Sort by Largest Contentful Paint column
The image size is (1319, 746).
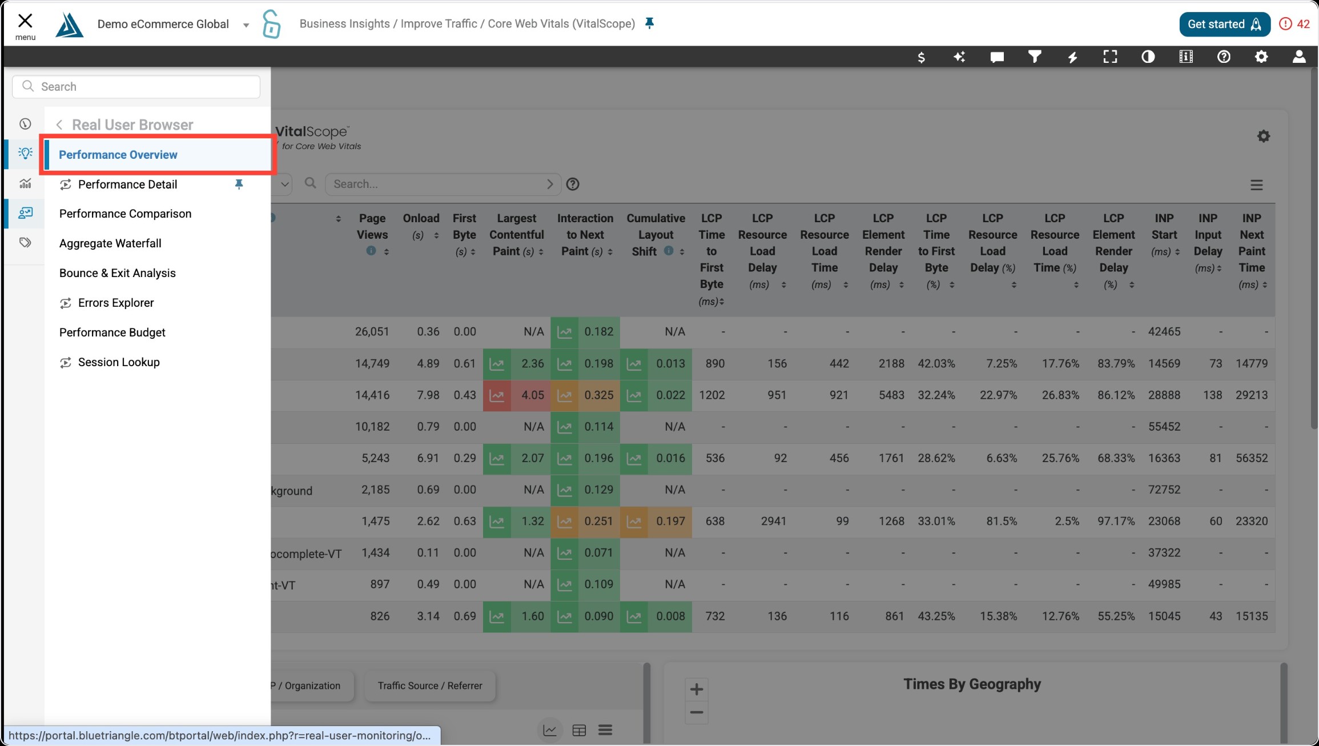[x=541, y=252]
